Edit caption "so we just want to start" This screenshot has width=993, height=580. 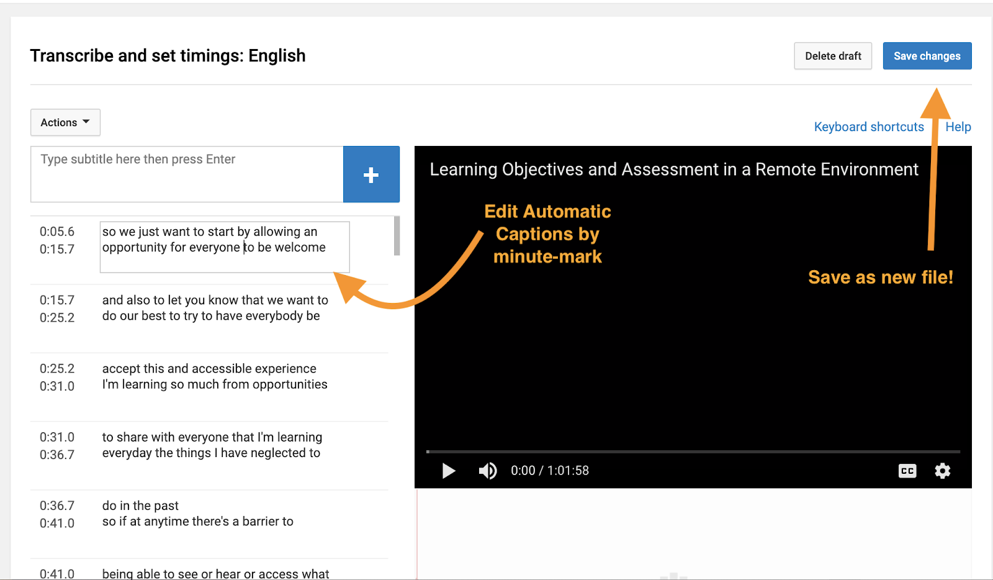(225, 247)
